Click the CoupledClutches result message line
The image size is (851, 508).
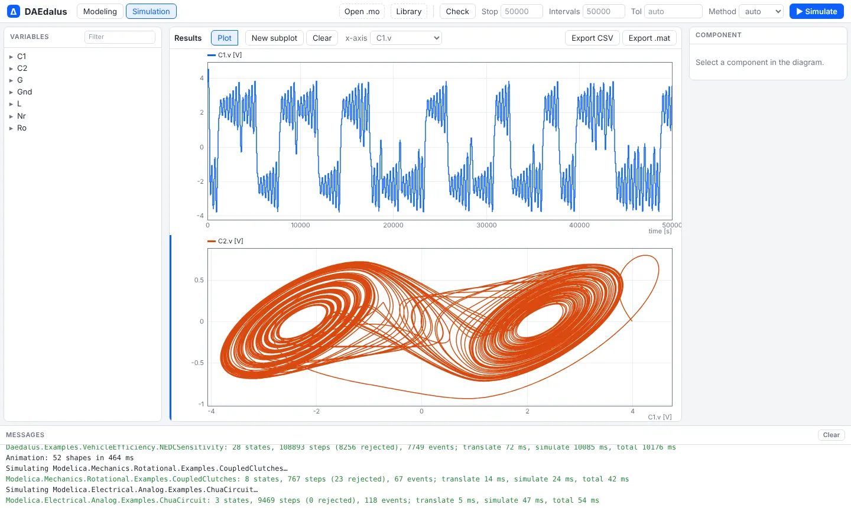pyautogui.click(x=317, y=479)
